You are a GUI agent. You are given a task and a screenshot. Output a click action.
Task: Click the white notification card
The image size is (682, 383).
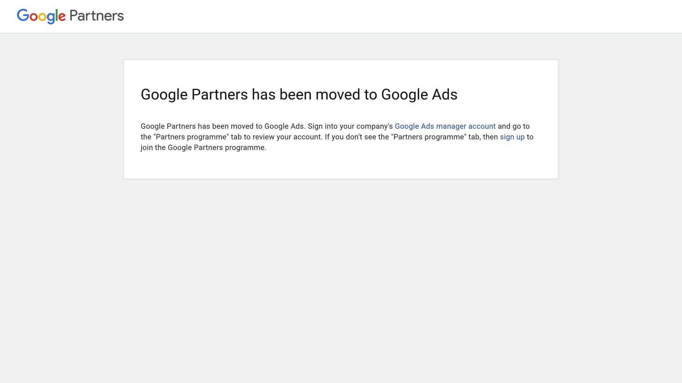[x=341, y=119]
